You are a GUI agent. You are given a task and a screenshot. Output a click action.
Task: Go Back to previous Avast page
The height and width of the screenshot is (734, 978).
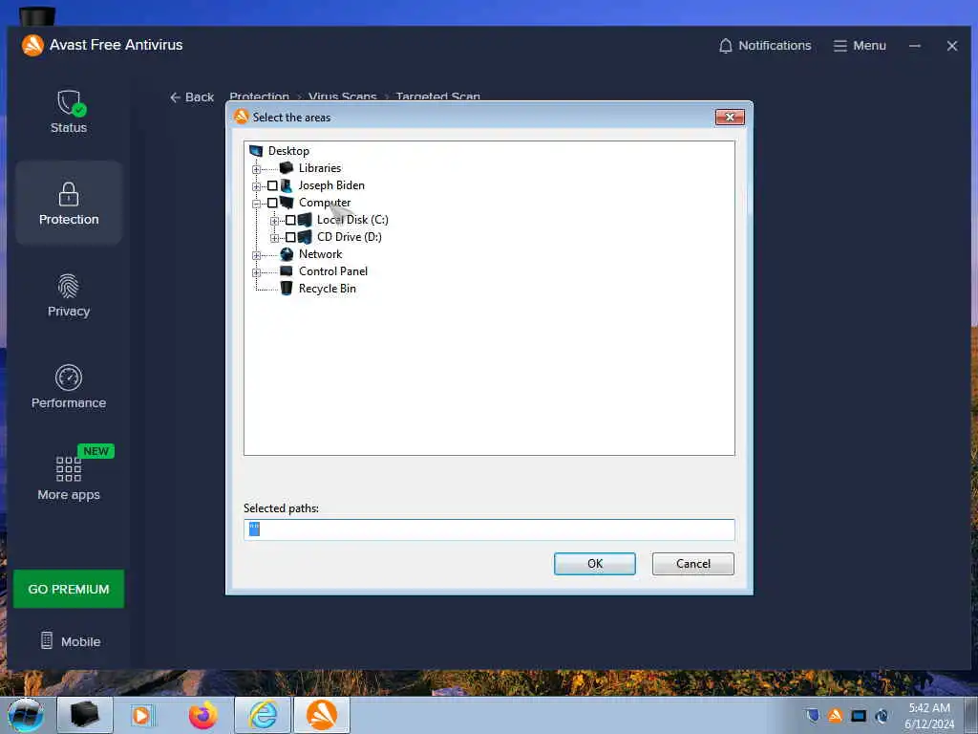click(191, 97)
